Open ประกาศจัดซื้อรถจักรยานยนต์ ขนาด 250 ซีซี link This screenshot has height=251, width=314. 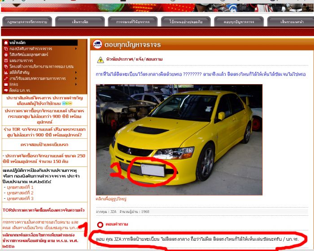click(44, 158)
